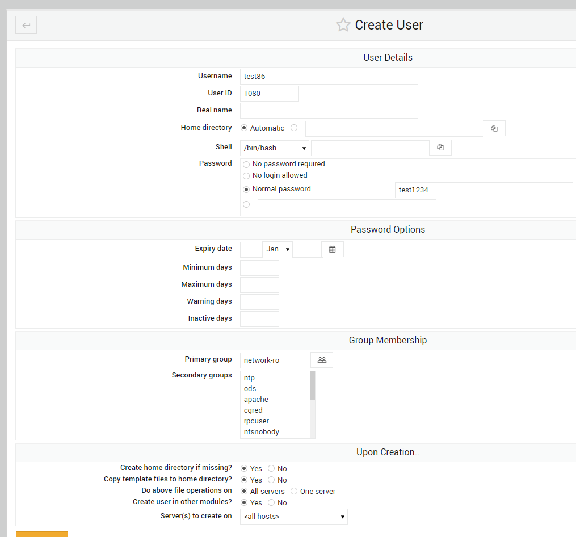Click the Minimum days input field
This screenshot has width=576, height=537.
coord(259,267)
